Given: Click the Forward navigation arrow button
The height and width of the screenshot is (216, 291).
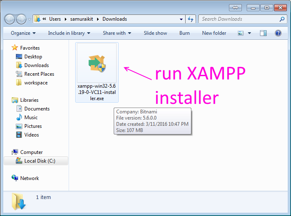Looking at the screenshot, I should pyautogui.click(x=21, y=19).
